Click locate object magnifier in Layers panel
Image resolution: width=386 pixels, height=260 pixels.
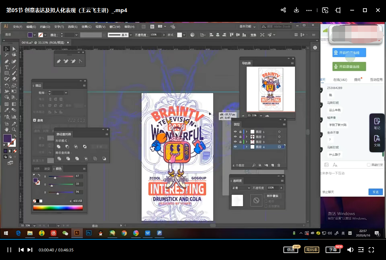254,165
